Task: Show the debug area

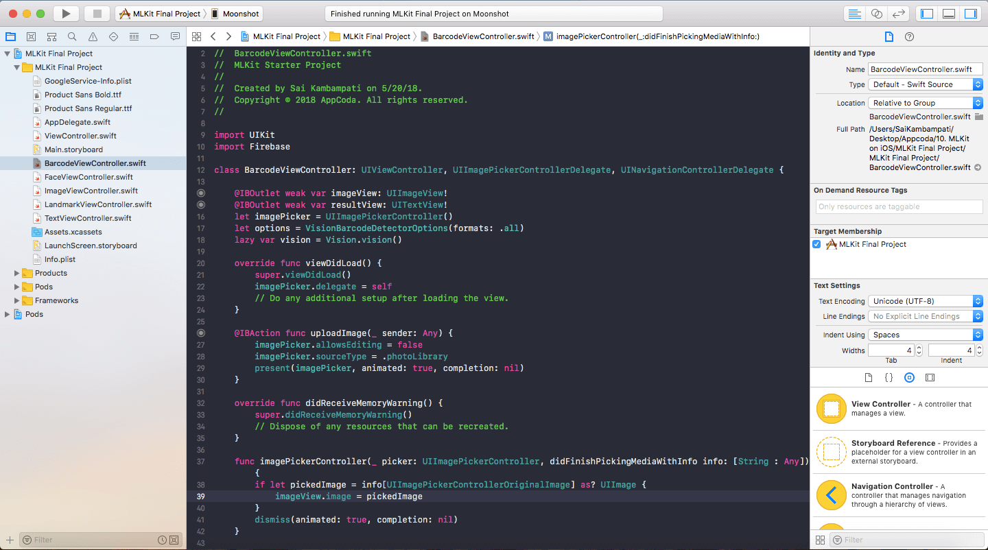Action: tap(949, 14)
